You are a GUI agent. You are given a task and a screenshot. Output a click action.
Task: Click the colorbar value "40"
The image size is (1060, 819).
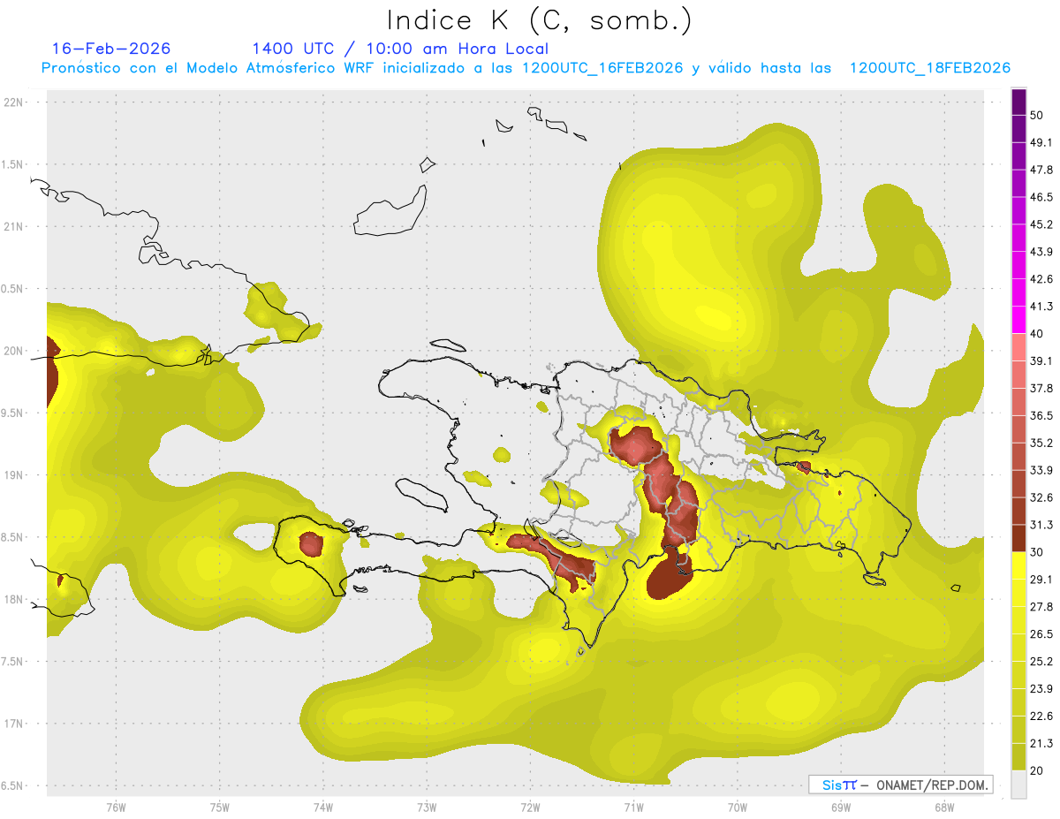point(1037,334)
